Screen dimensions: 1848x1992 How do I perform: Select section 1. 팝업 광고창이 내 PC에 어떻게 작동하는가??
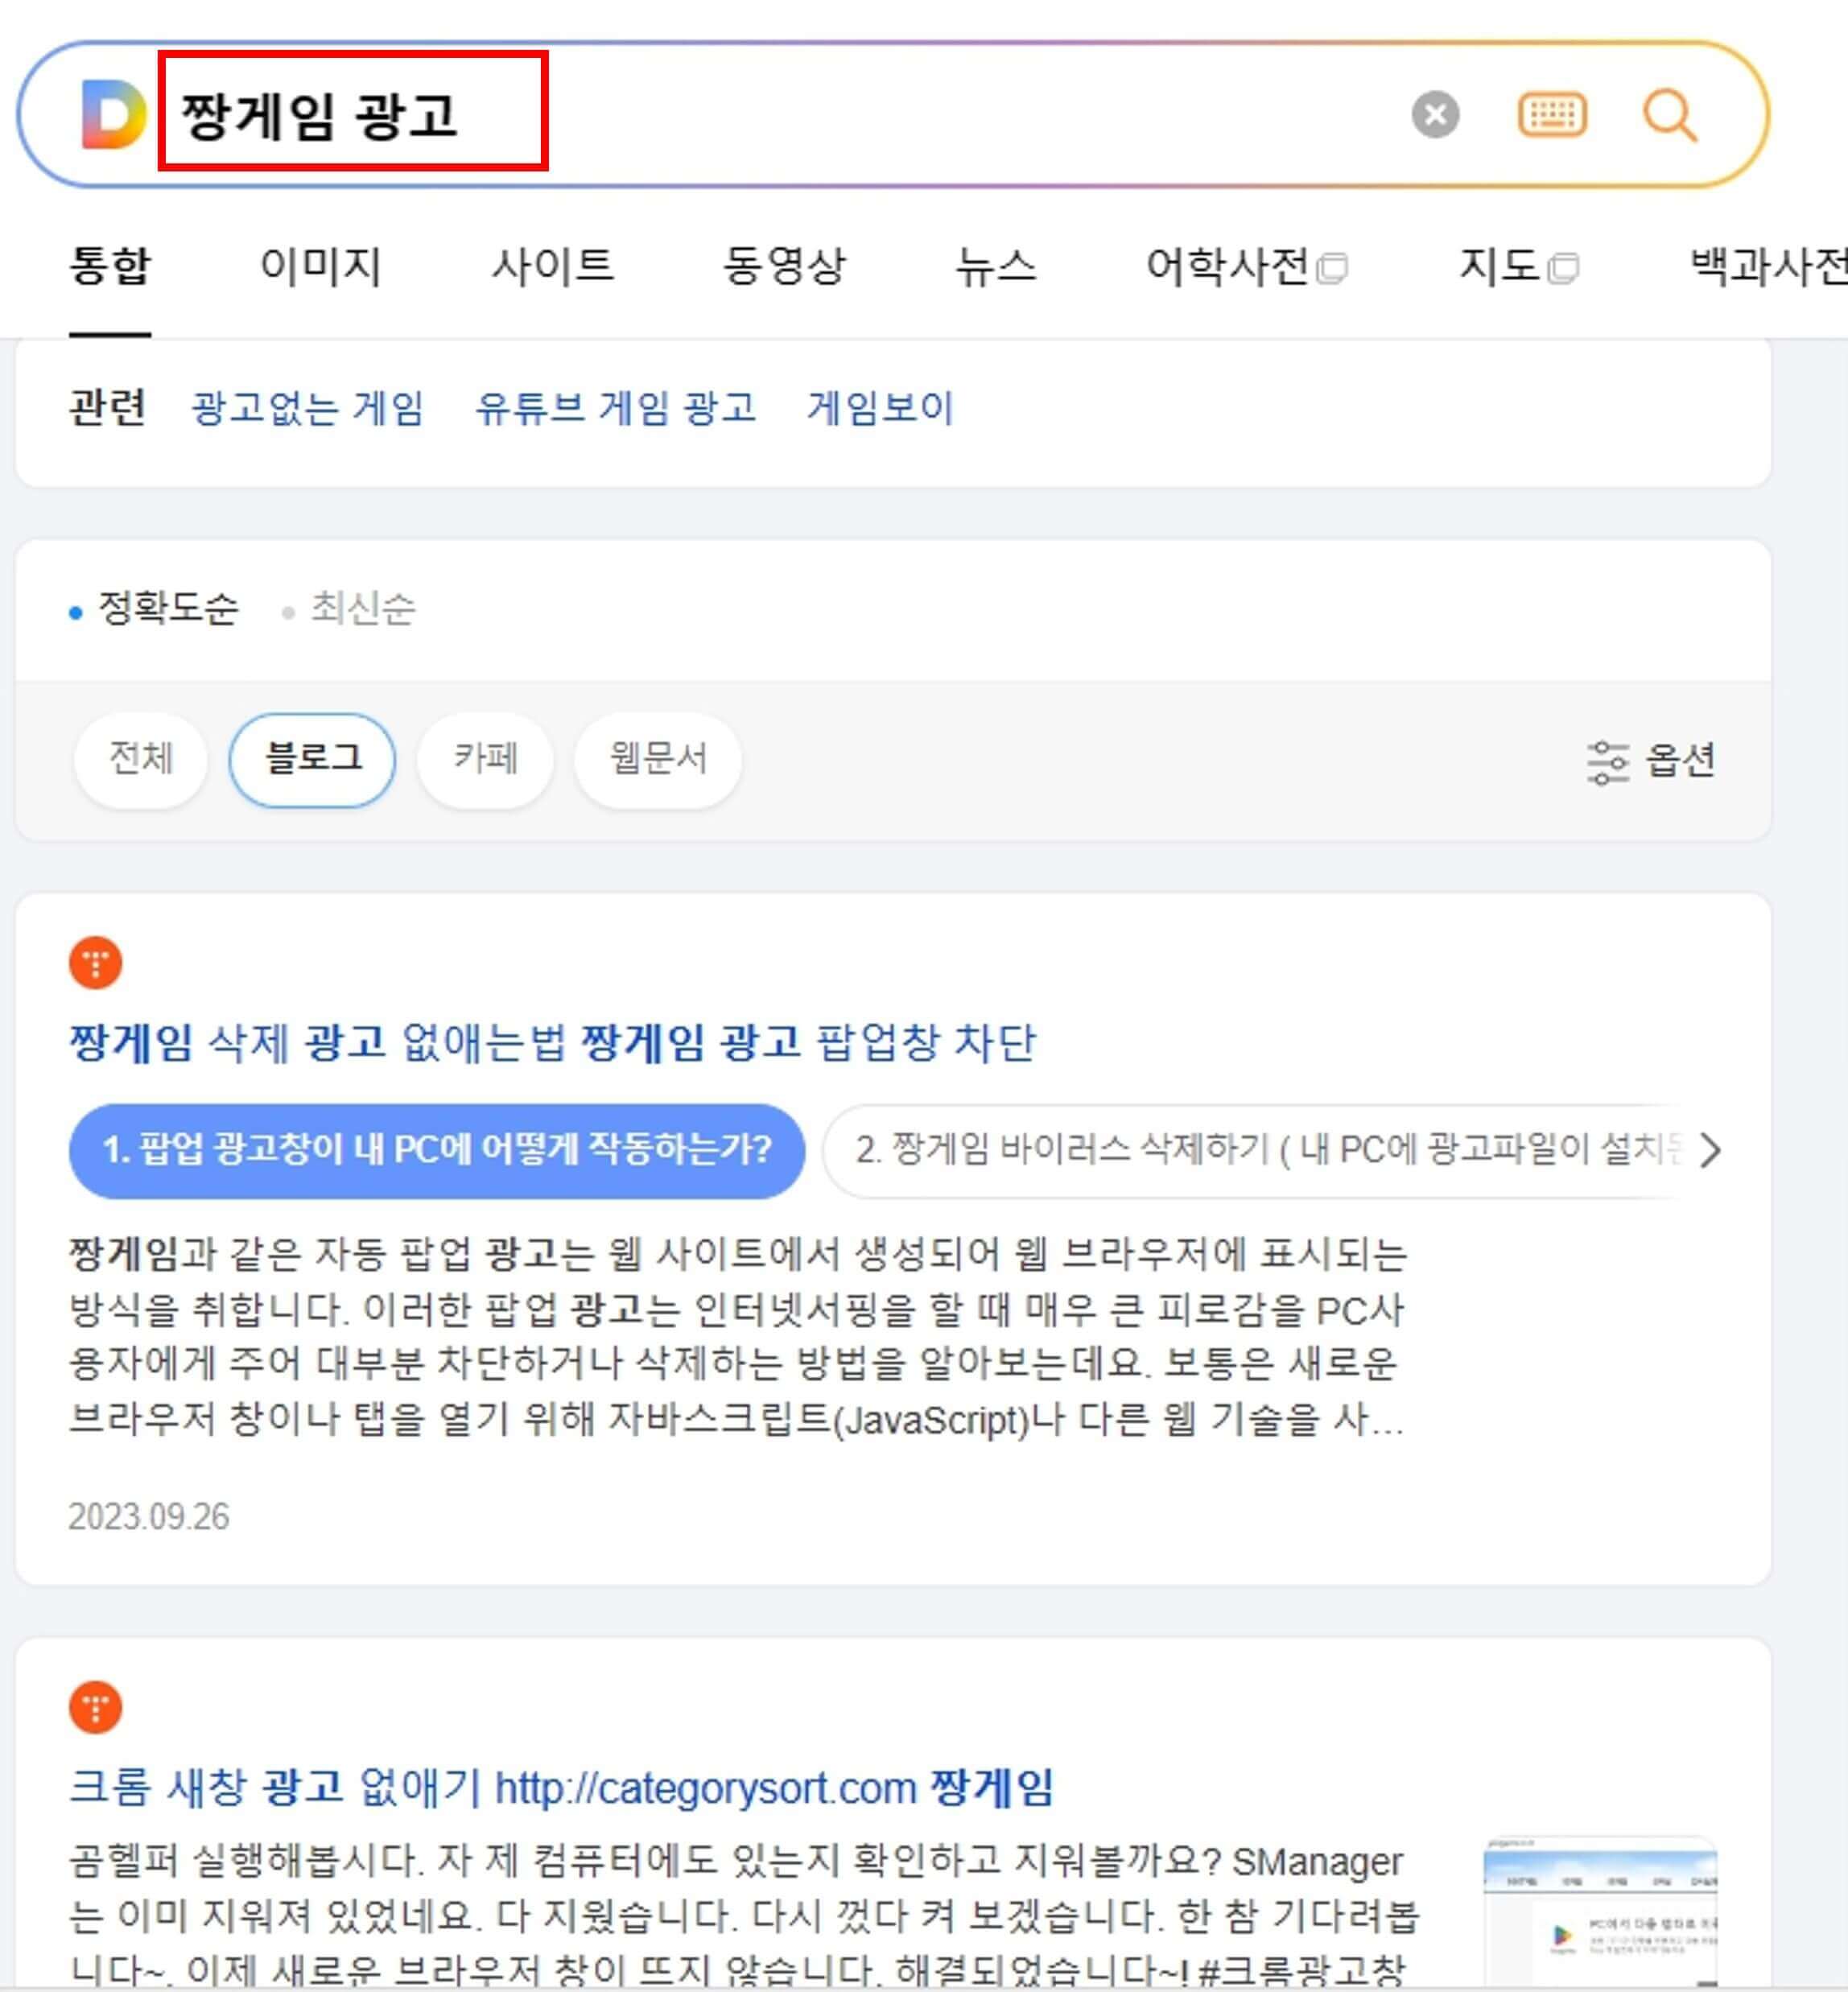(437, 1150)
